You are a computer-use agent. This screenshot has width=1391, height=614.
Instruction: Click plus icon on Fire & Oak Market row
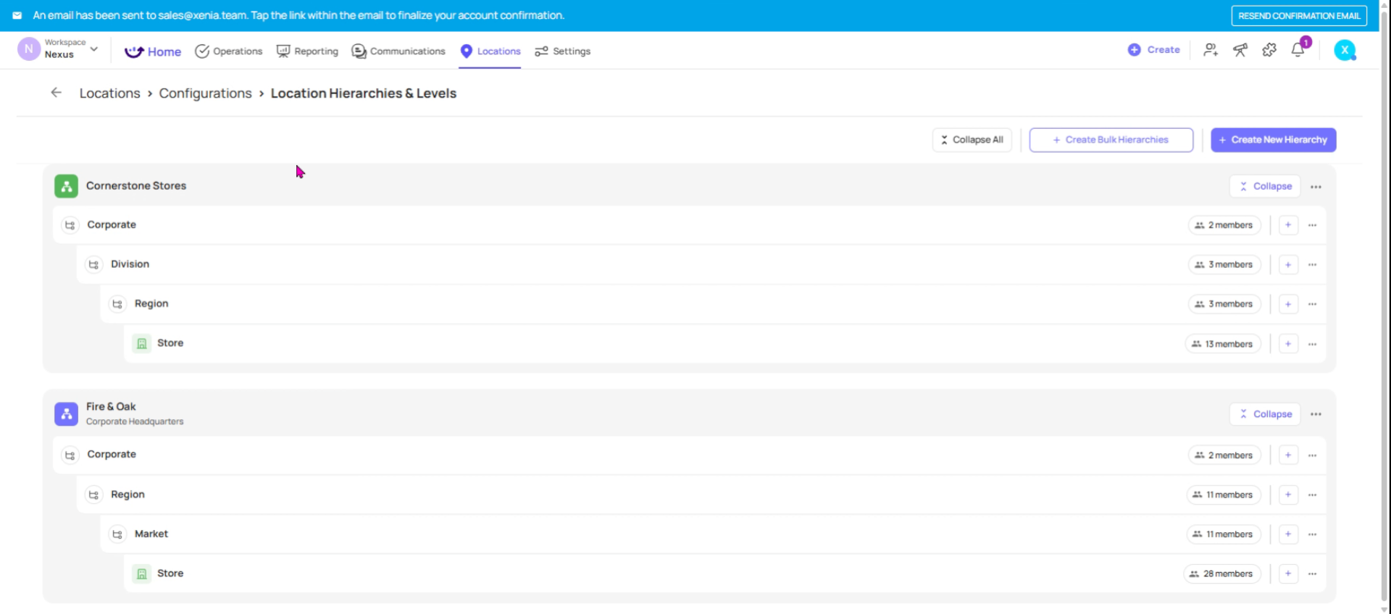pos(1288,534)
